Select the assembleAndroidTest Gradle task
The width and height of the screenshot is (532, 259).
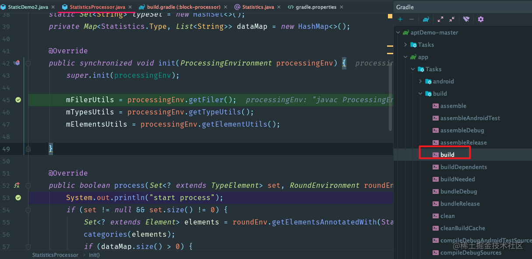point(470,118)
